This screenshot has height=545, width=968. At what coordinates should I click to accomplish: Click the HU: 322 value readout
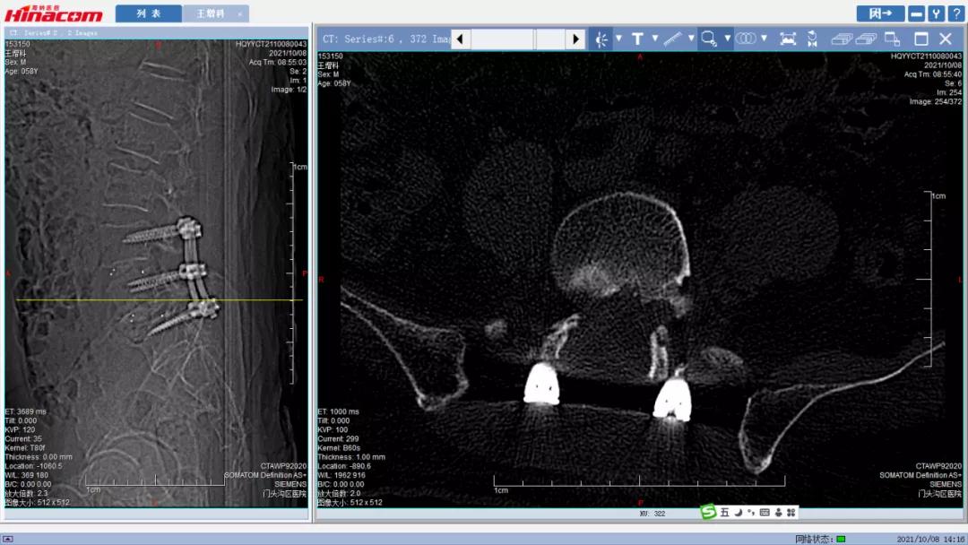tap(653, 514)
